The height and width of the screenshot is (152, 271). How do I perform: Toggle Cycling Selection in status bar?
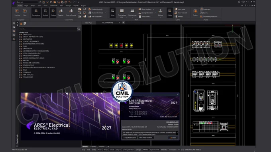tap(128, 150)
